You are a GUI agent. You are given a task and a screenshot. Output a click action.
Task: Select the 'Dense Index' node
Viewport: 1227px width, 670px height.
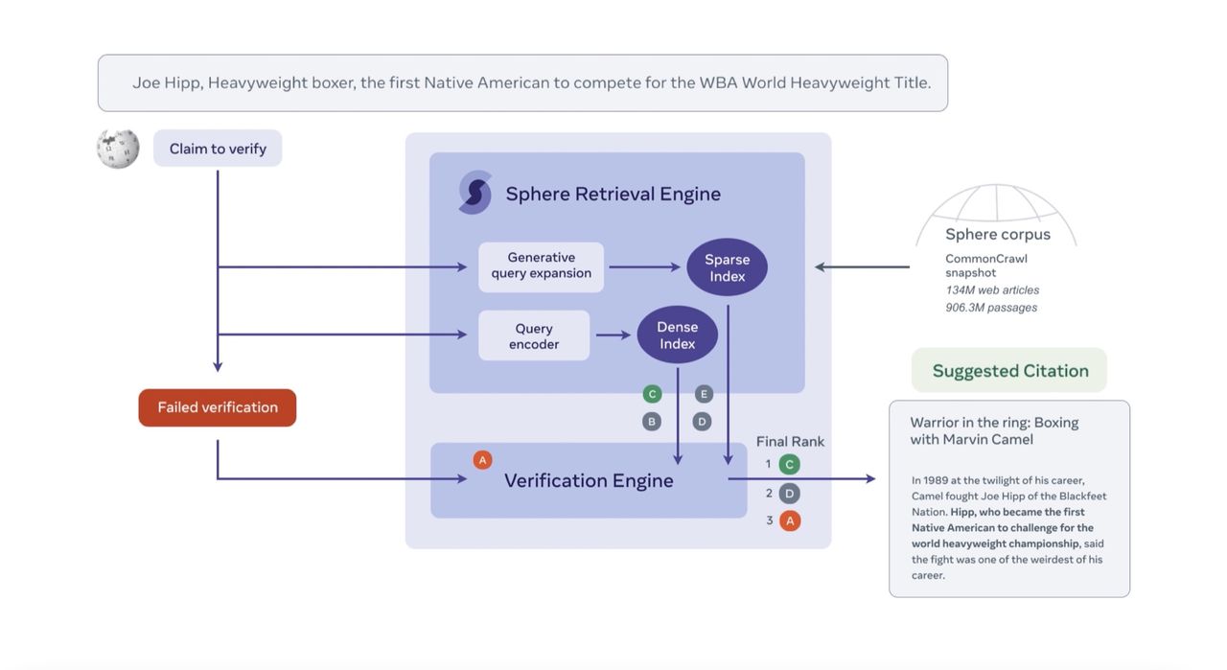point(677,335)
